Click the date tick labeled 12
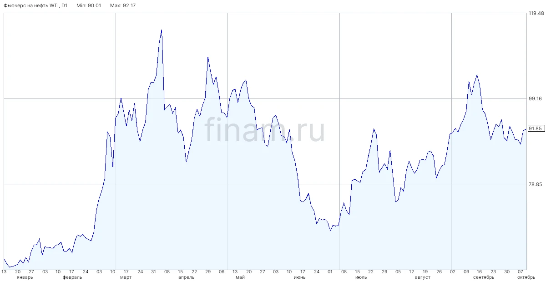 [x=411, y=271]
